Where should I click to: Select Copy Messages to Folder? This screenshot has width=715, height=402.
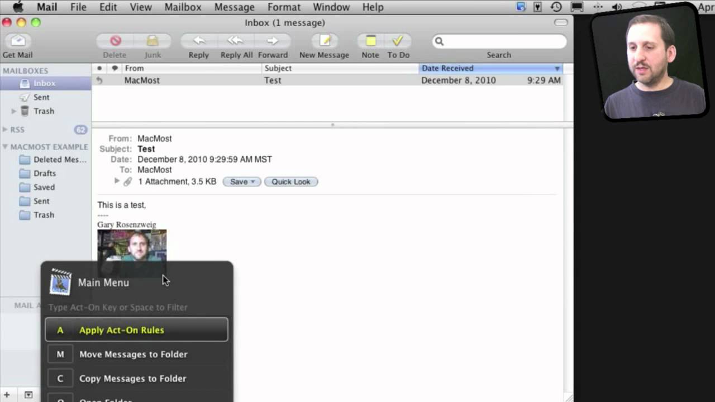pyautogui.click(x=136, y=378)
